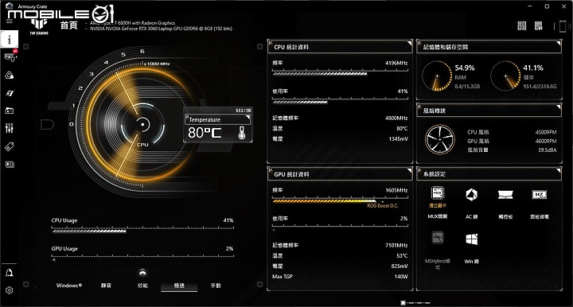
Task: Click the 首頁 home title
Action: point(69,25)
